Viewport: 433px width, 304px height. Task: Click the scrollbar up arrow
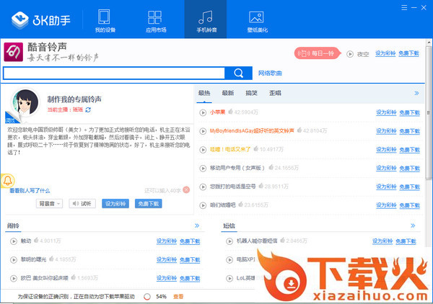coord(428,43)
